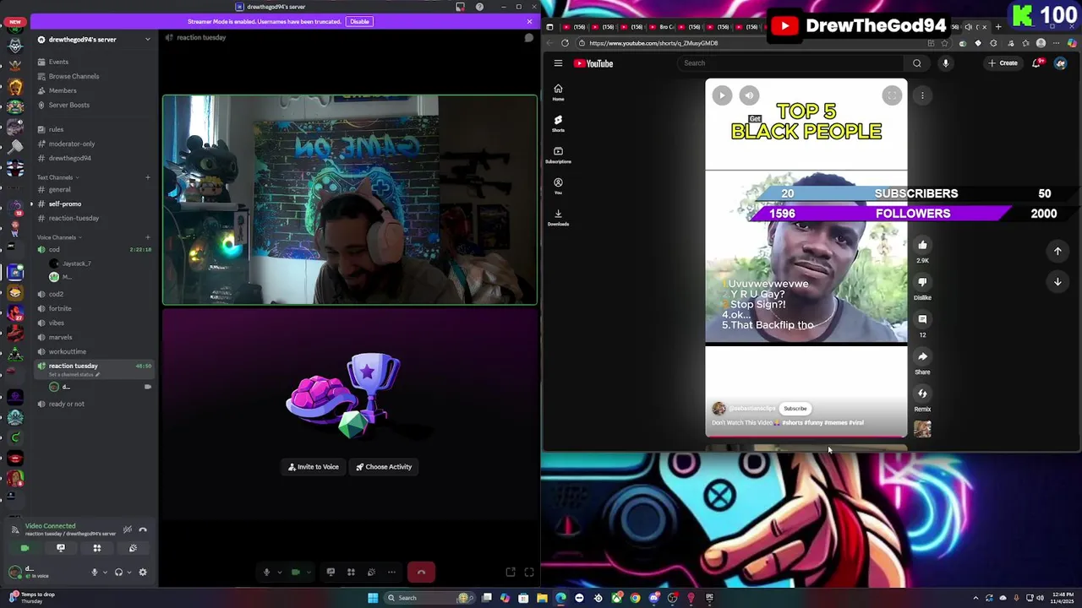Toggle camera in Video Connected panel
Image resolution: width=1082 pixels, height=608 pixels.
tap(25, 548)
